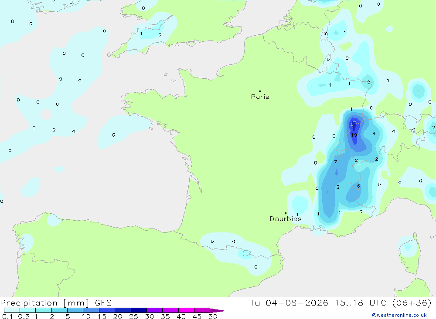Click the legend tick label 25
Screen dimensions: 436x319
(x=133, y=316)
